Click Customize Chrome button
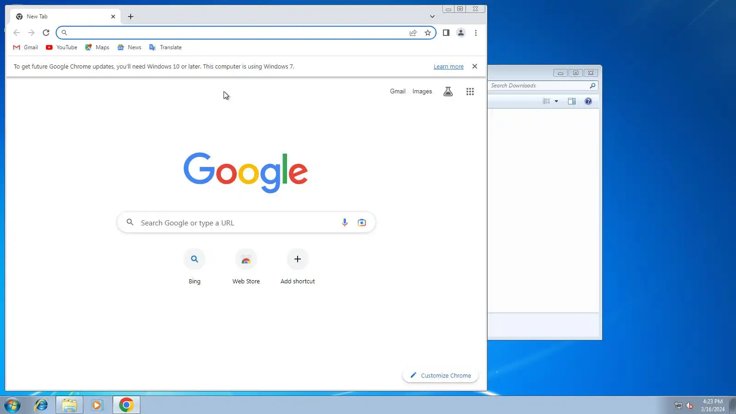 tap(441, 376)
